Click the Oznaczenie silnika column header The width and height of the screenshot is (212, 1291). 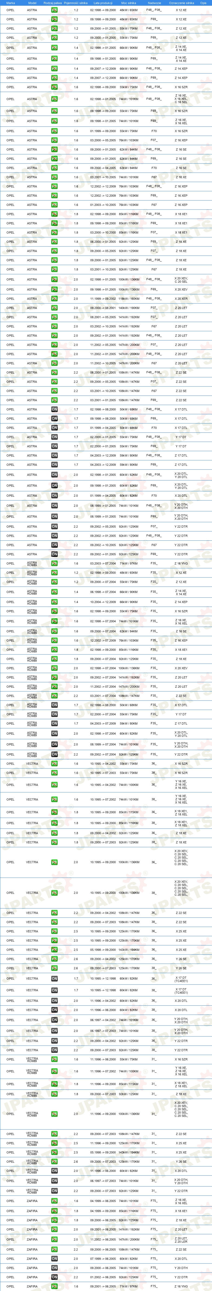(x=181, y=3)
